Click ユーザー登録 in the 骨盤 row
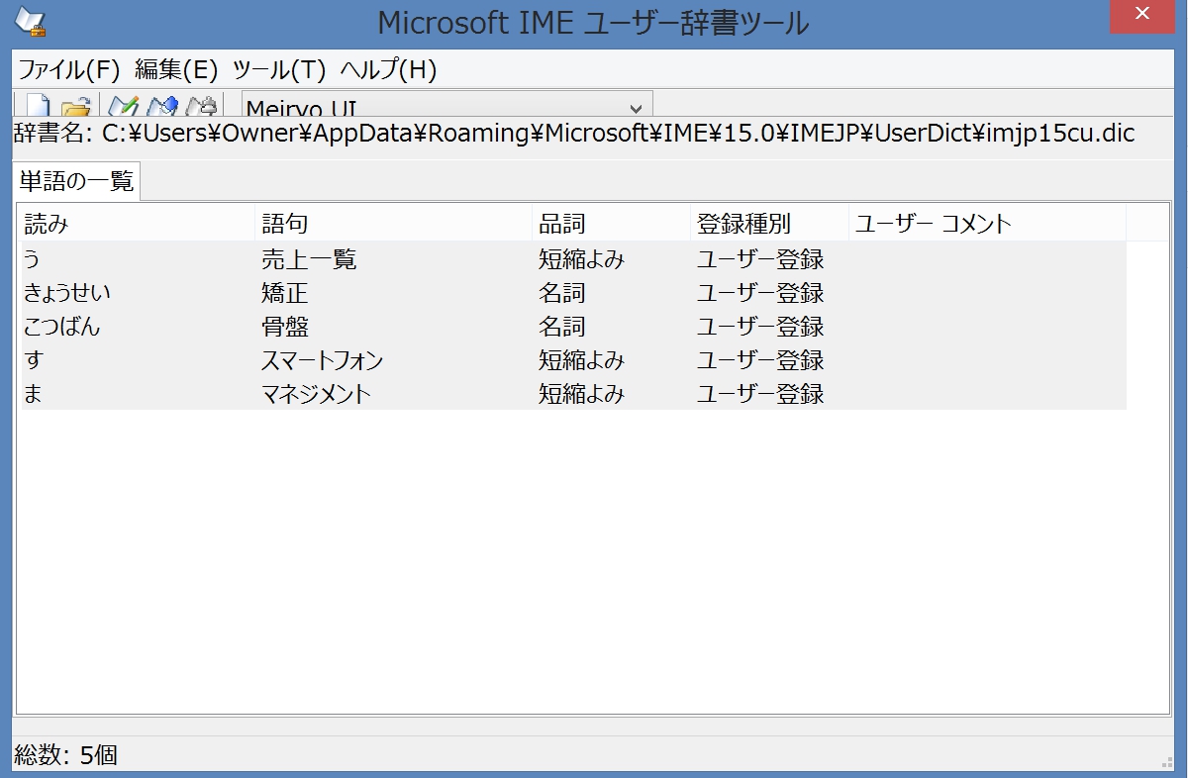Image resolution: width=1188 pixels, height=778 pixels. (x=760, y=327)
